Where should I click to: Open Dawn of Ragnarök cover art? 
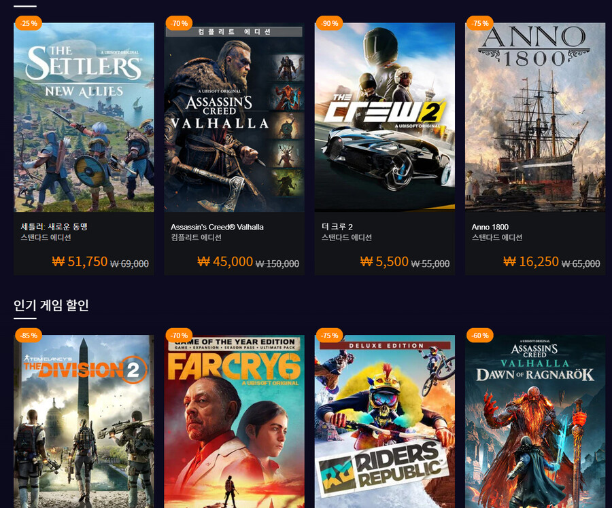point(535,422)
